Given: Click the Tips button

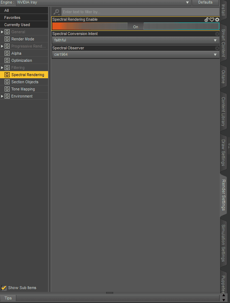Looking at the screenshot, I should pos(8,298).
